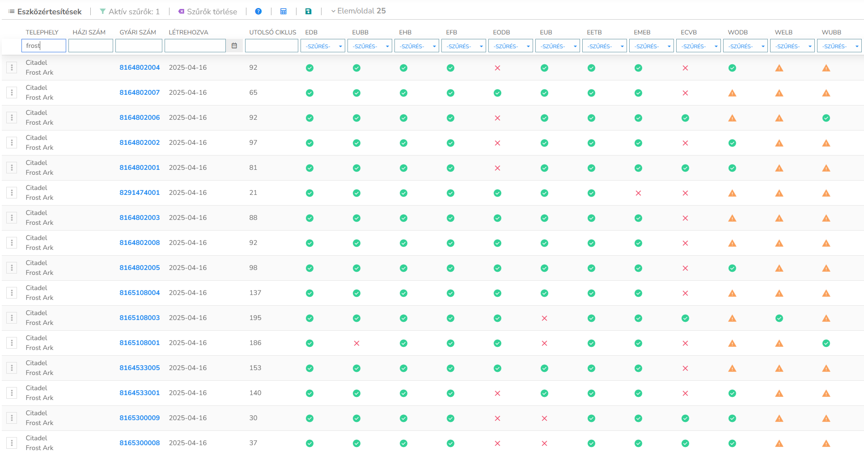Image resolution: width=864 pixels, height=455 pixels.
Task: Click the filter icon next to Aktív szűrők
Action: 102,11
